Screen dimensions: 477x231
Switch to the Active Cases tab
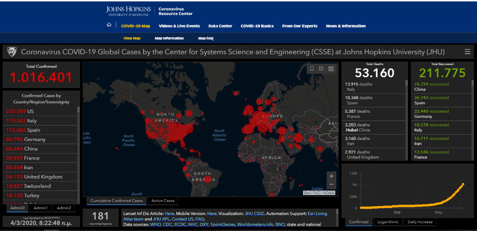click(x=163, y=201)
